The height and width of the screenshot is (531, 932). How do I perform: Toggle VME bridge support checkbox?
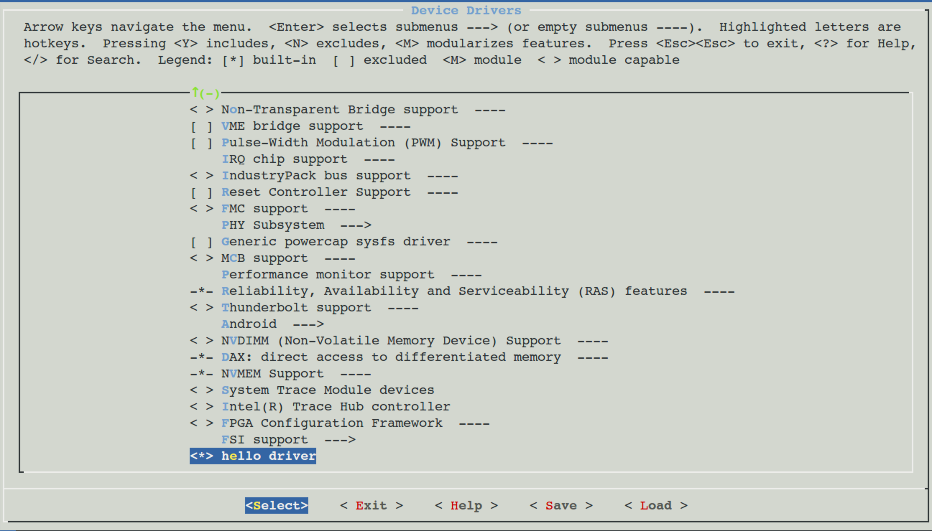tap(201, 127)
